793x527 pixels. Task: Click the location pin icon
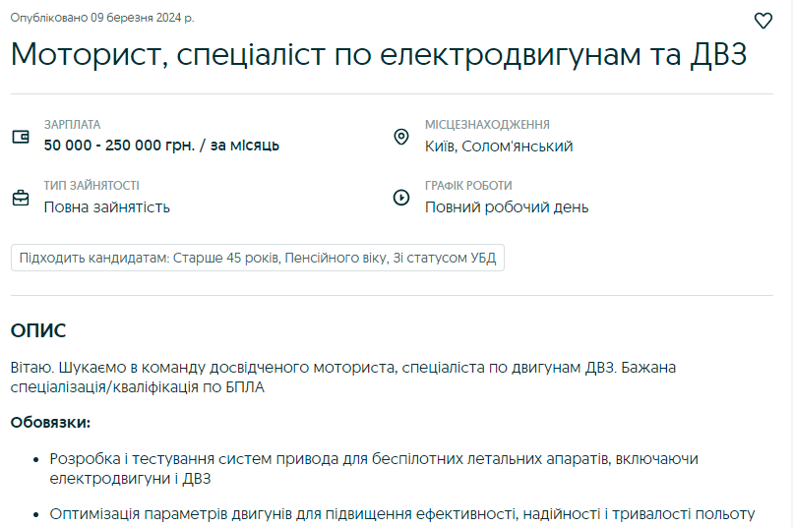click(x=401, y=137)
